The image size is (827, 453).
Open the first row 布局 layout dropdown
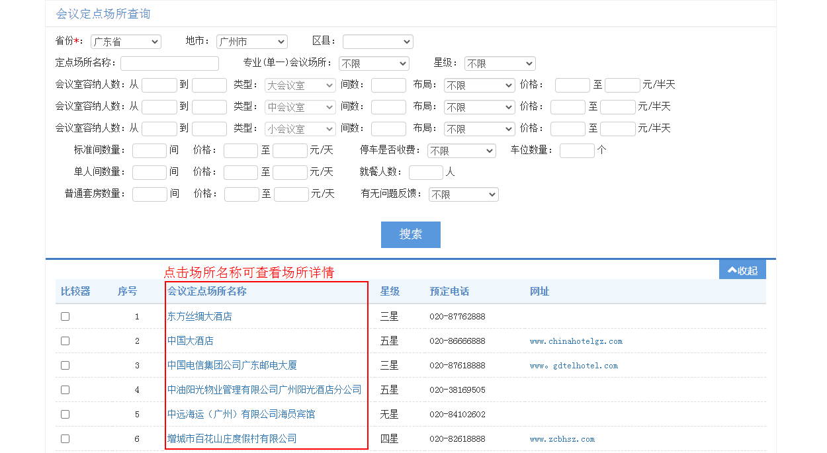click(479, 85)
